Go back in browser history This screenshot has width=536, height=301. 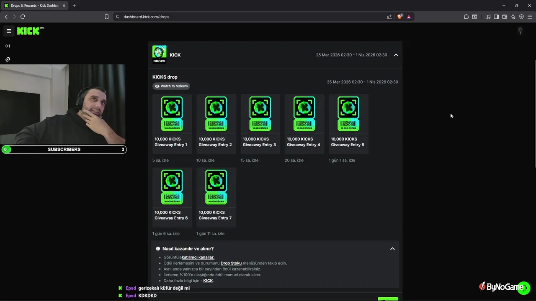[x=6, y=17]
